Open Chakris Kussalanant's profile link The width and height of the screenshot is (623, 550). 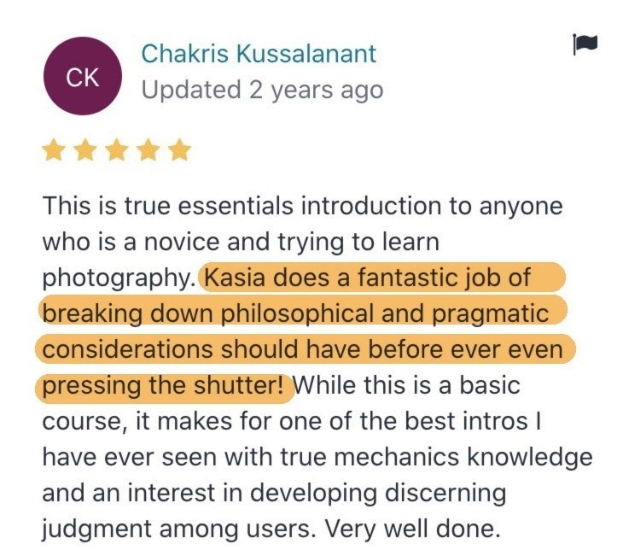tap(259, 54)
